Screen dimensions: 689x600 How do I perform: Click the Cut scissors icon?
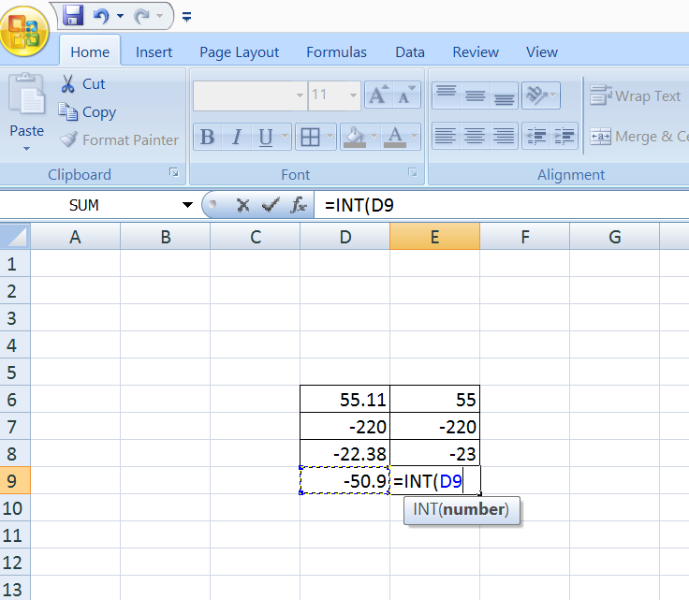[x=68, y=84]
